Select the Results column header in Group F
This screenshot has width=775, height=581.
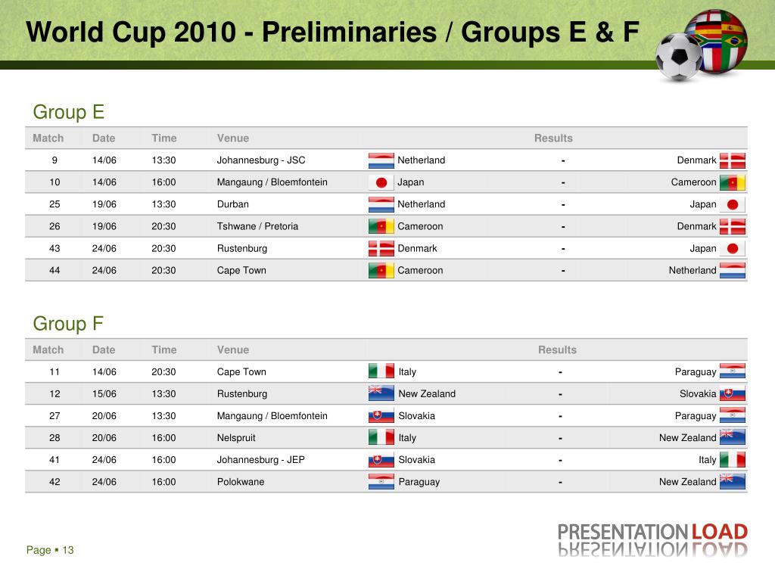[557, 350]
